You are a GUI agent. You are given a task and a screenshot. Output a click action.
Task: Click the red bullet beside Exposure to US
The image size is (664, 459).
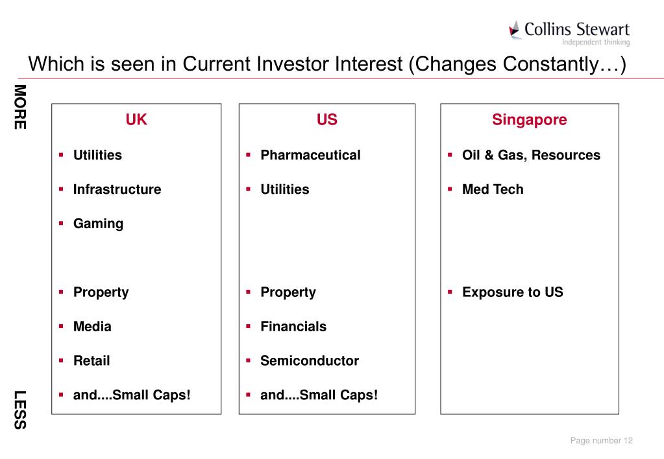[x=450, y=292]
